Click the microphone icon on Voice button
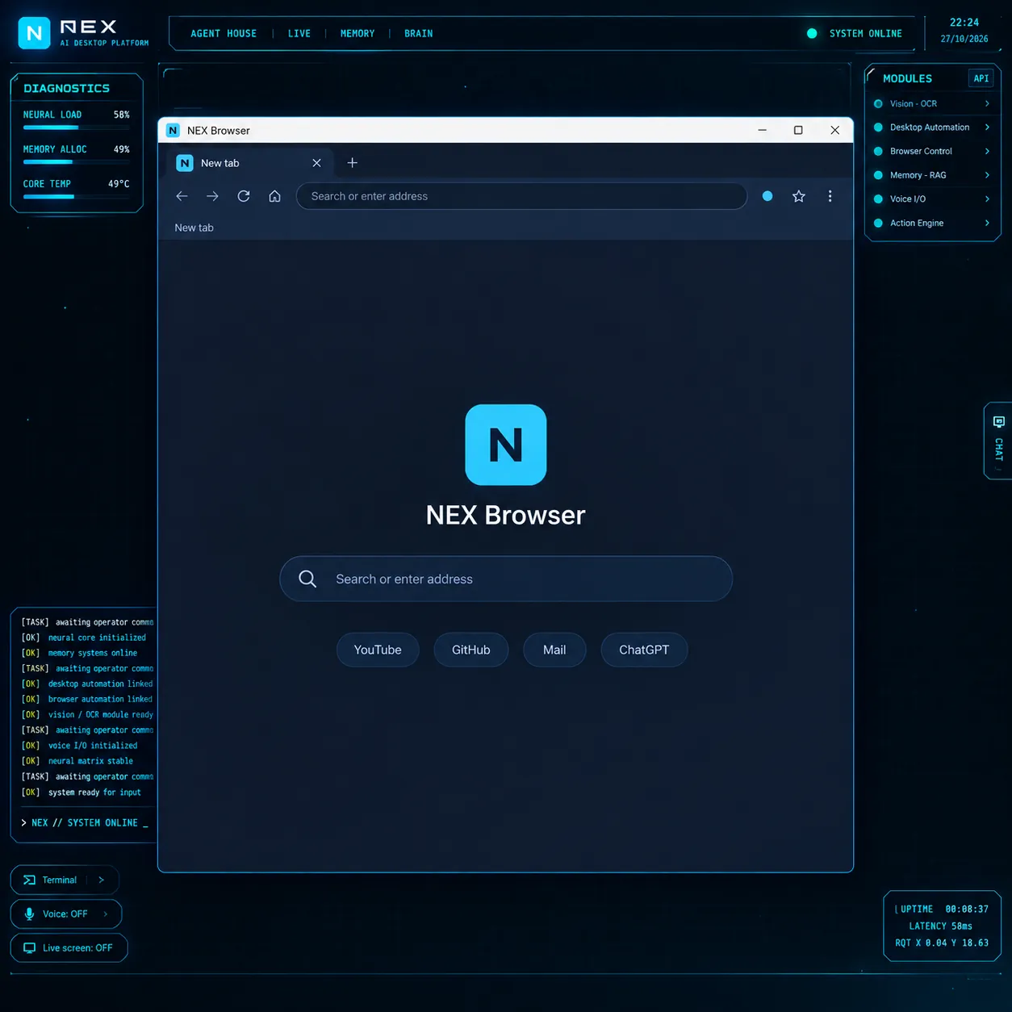The image size is (1012, 1012). pos(29,914)
